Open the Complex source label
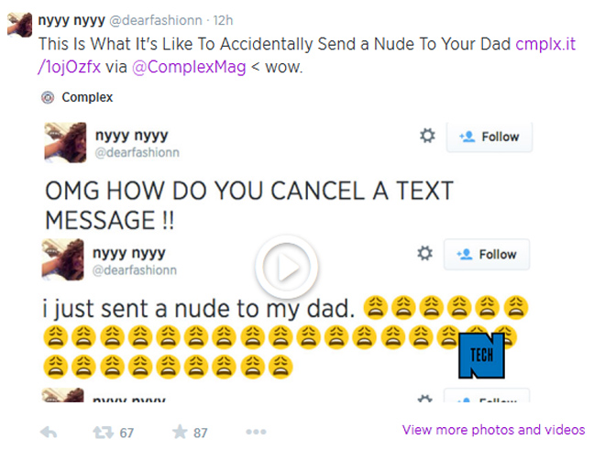Viewport: 594px width, 450px height. coord(87,97)
